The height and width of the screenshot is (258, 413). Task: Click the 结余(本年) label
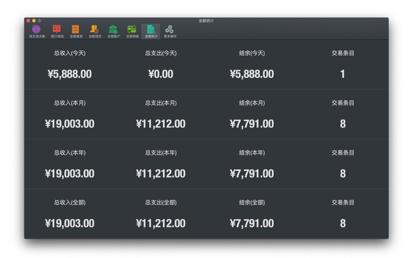click(x=252, y=153)
